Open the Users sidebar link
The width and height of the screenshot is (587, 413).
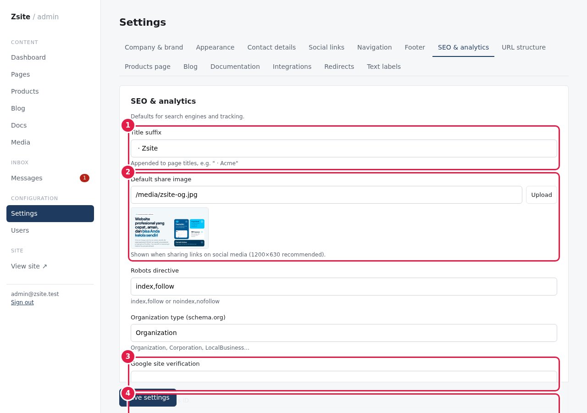(50, 230)
